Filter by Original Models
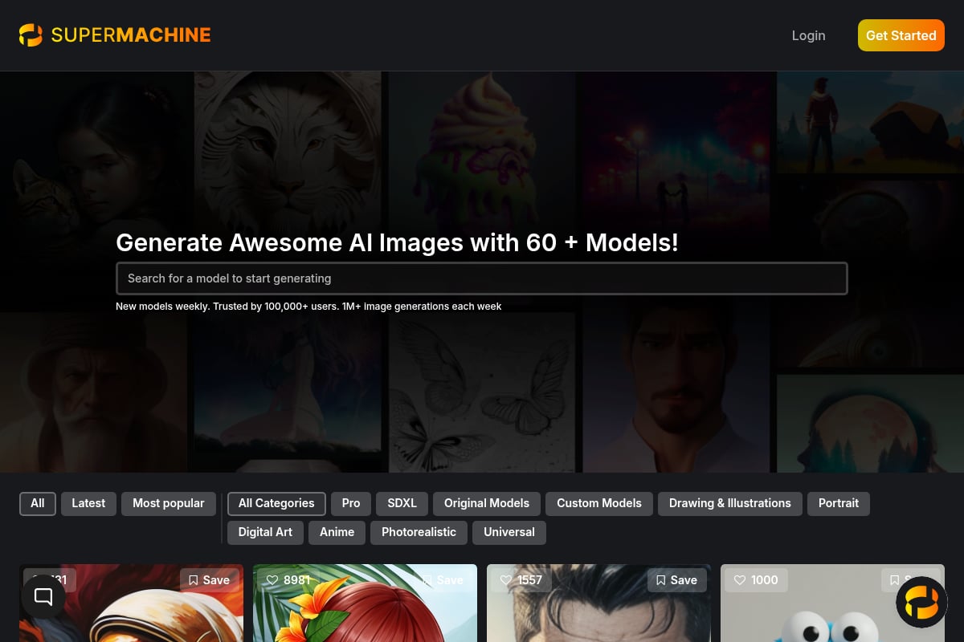 [487, 504]
